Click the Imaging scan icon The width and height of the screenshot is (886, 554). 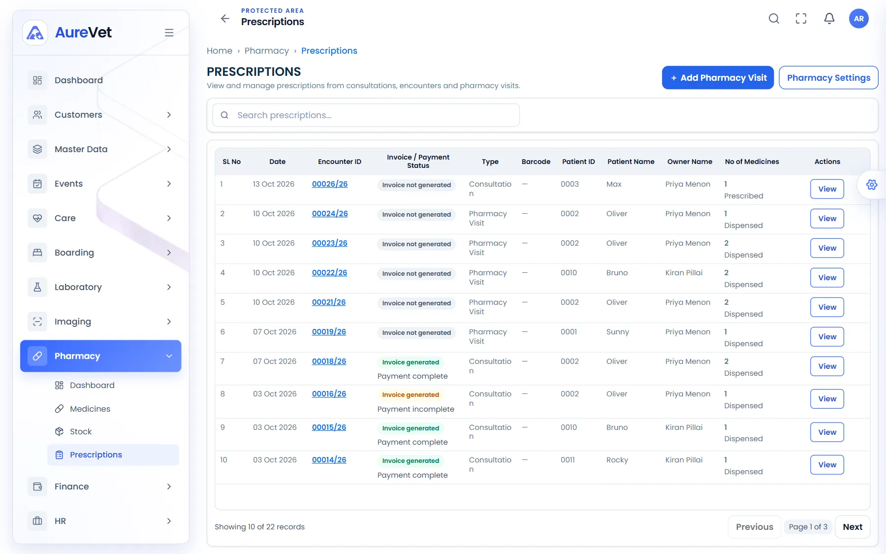[37, 322]
